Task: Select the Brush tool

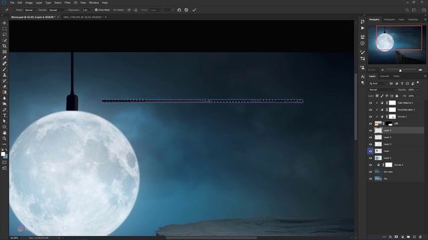Action: click(5, 69)
